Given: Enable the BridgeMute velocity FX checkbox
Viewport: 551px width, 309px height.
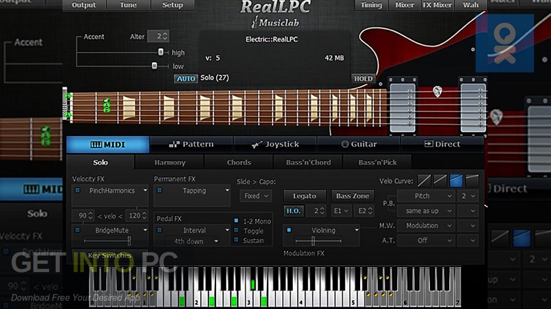Looking at the screenshot, I should [x=78, y=230].
